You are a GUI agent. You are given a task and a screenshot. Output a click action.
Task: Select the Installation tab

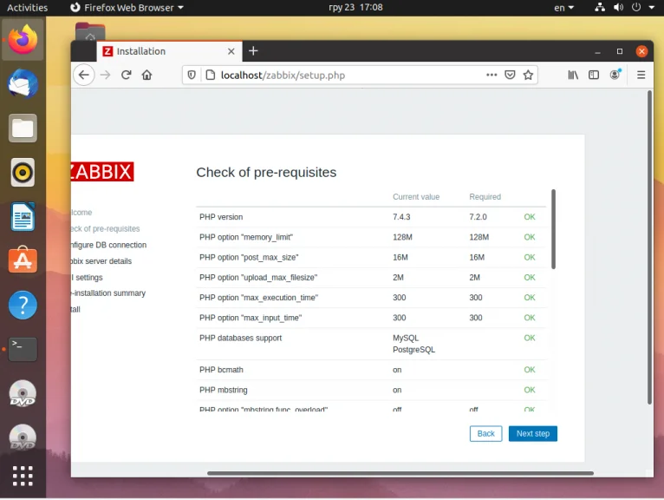click(x=169, y=51)
